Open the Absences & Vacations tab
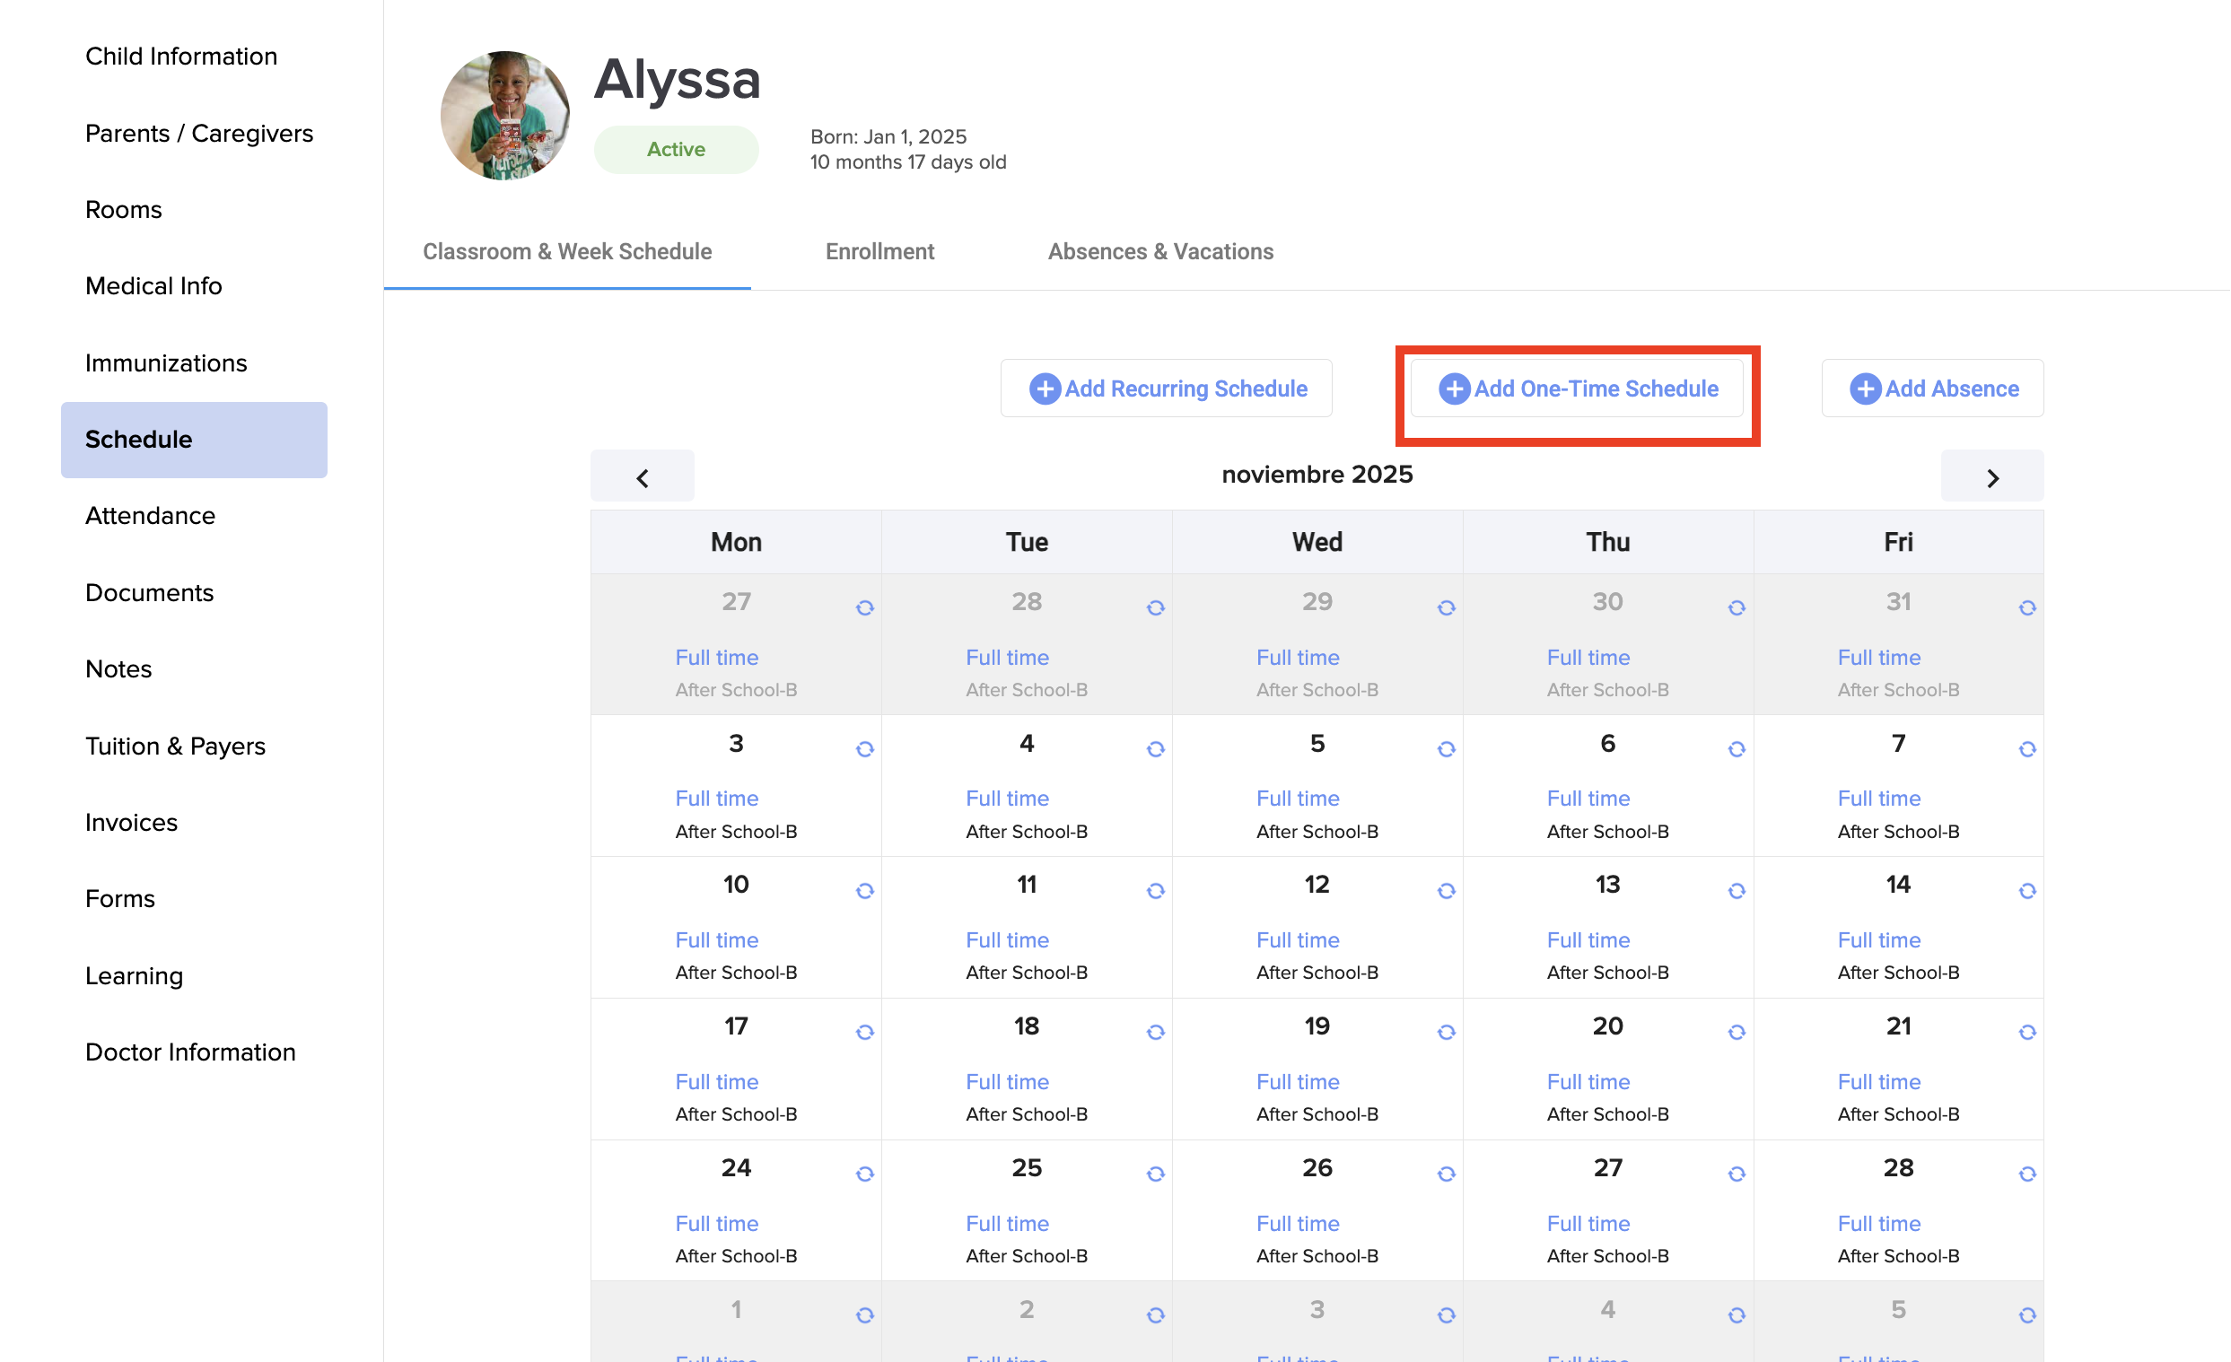Image resolution: width=2231 pixels, height=1362 pixels. pyautogui.click(x=1159, y=251)
